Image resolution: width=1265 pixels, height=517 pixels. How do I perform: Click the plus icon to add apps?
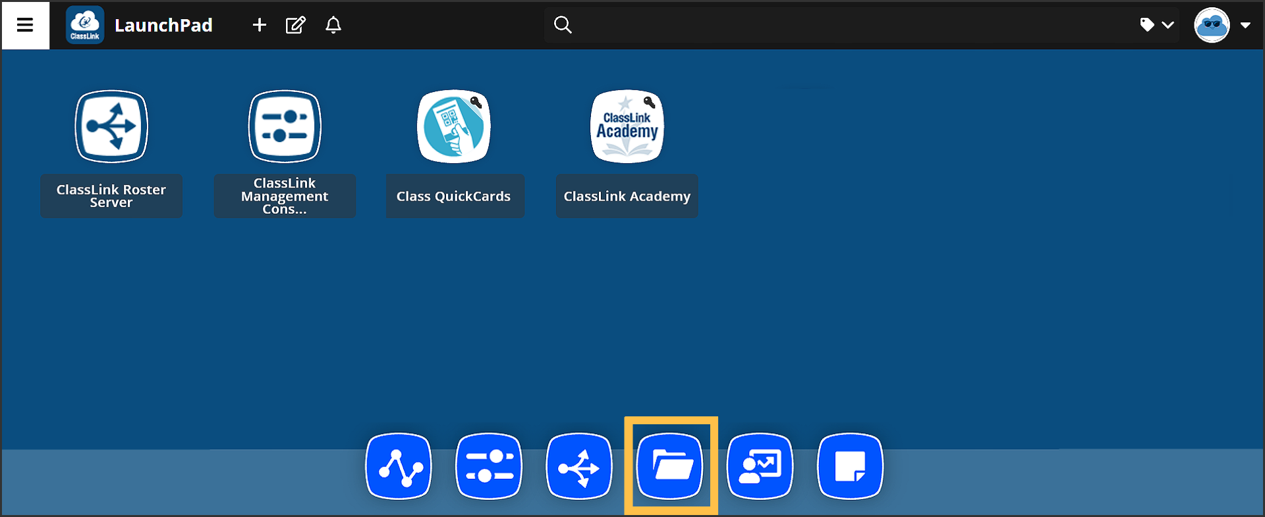click(260, 25)
